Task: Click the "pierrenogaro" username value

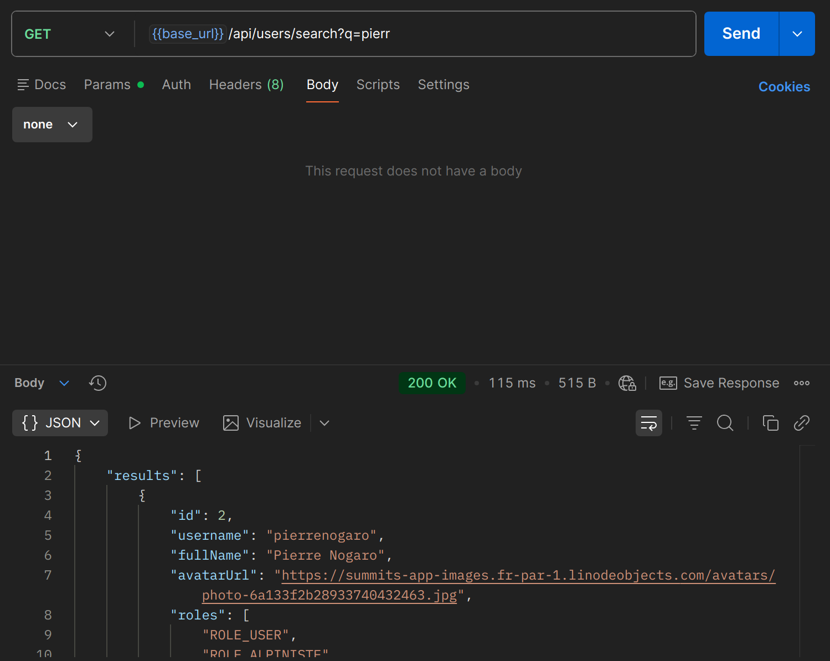Action: coord(321,535)
